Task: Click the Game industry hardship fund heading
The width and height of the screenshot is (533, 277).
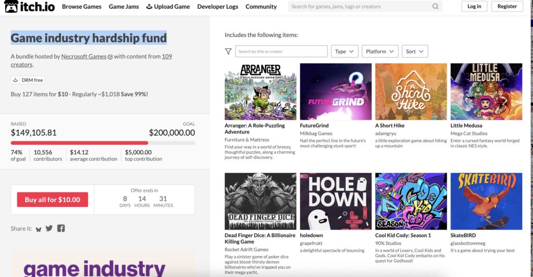Action: click(x=88, y=38)
